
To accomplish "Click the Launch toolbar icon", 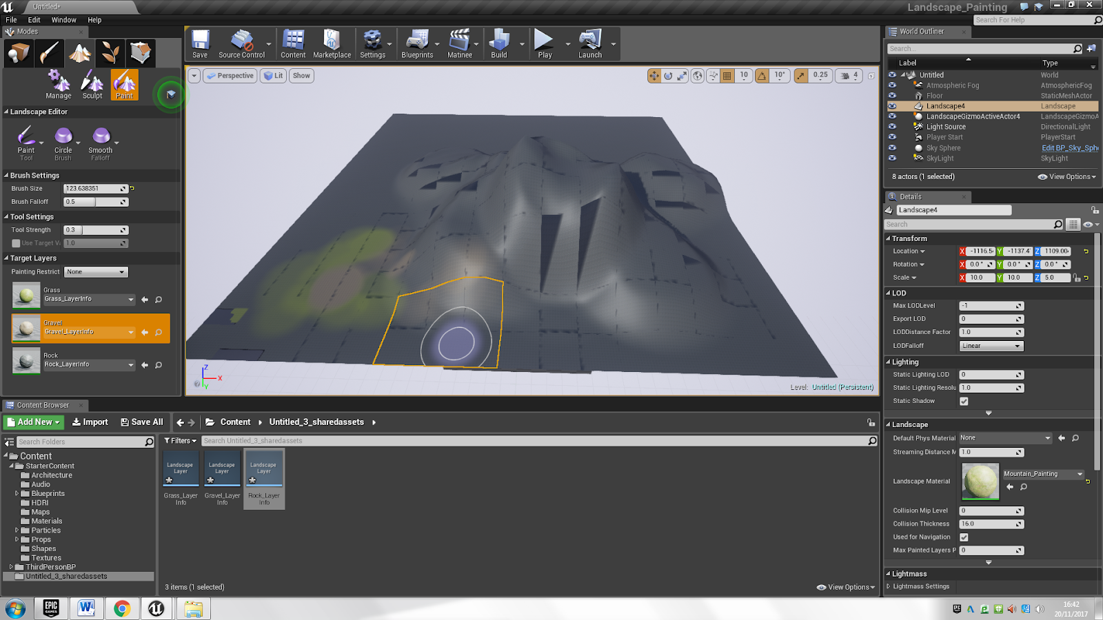I will [590, 44].
